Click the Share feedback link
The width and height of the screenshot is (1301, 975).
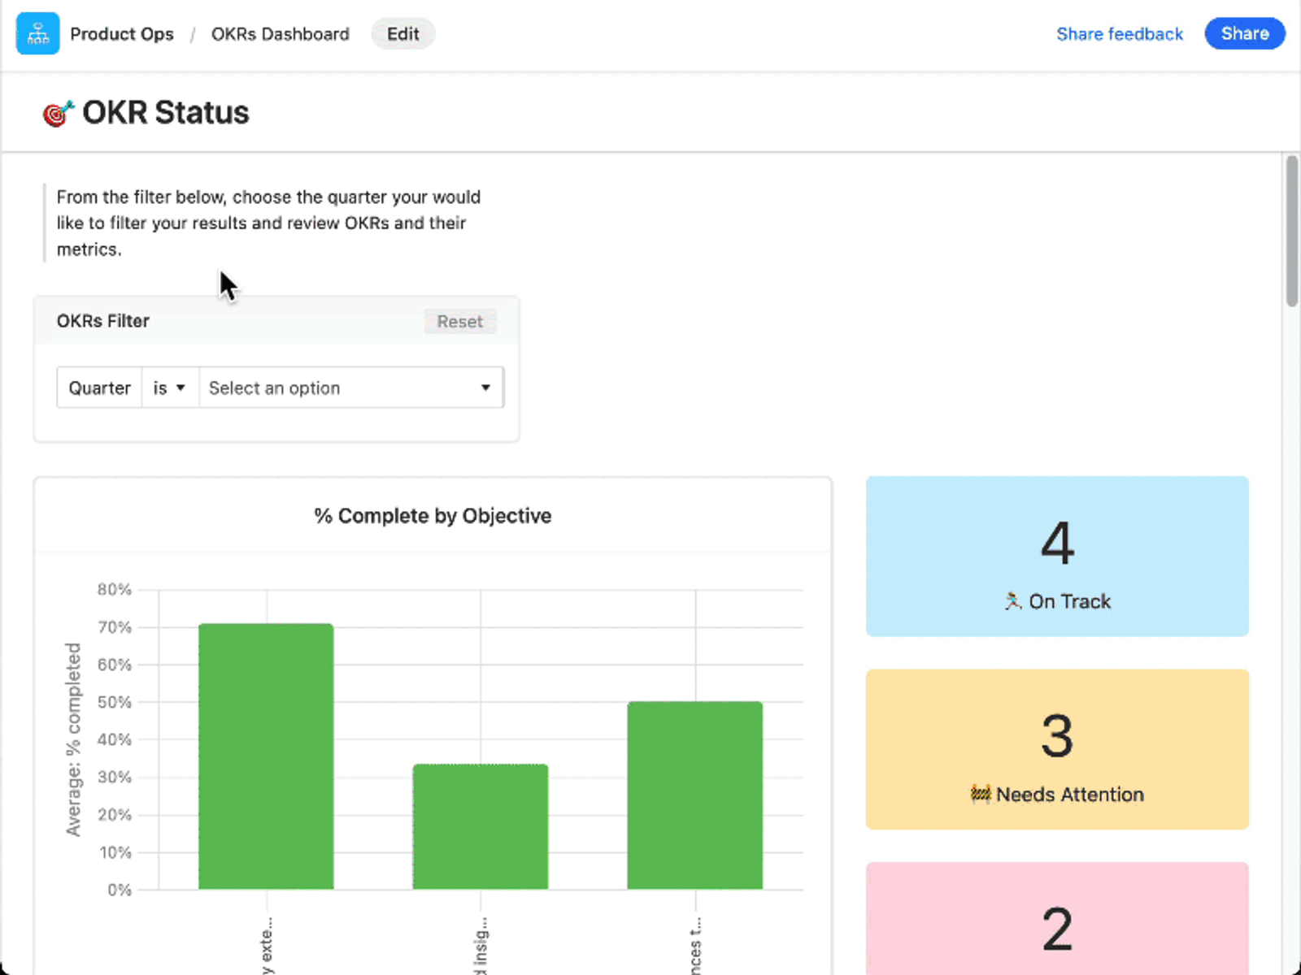click(x=1120, y=34)
